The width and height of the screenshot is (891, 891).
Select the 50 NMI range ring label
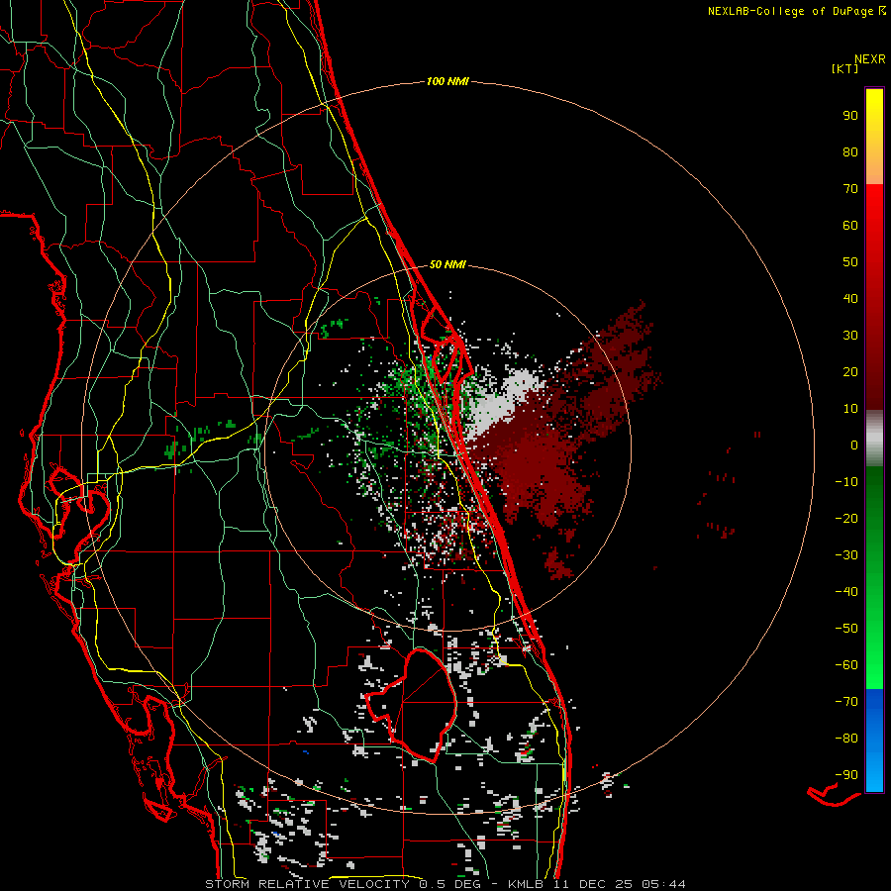pyautogui.click(x=447, y=264)
